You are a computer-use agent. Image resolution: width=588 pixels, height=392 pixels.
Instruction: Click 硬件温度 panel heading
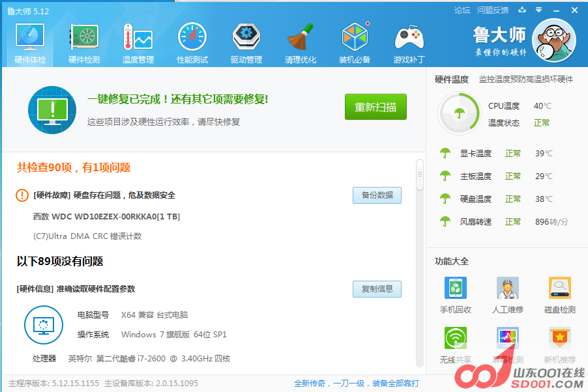pyautogui.click(x=452, y=79)
